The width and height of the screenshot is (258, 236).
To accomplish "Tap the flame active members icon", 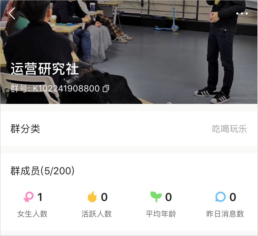I will point(92,197).
